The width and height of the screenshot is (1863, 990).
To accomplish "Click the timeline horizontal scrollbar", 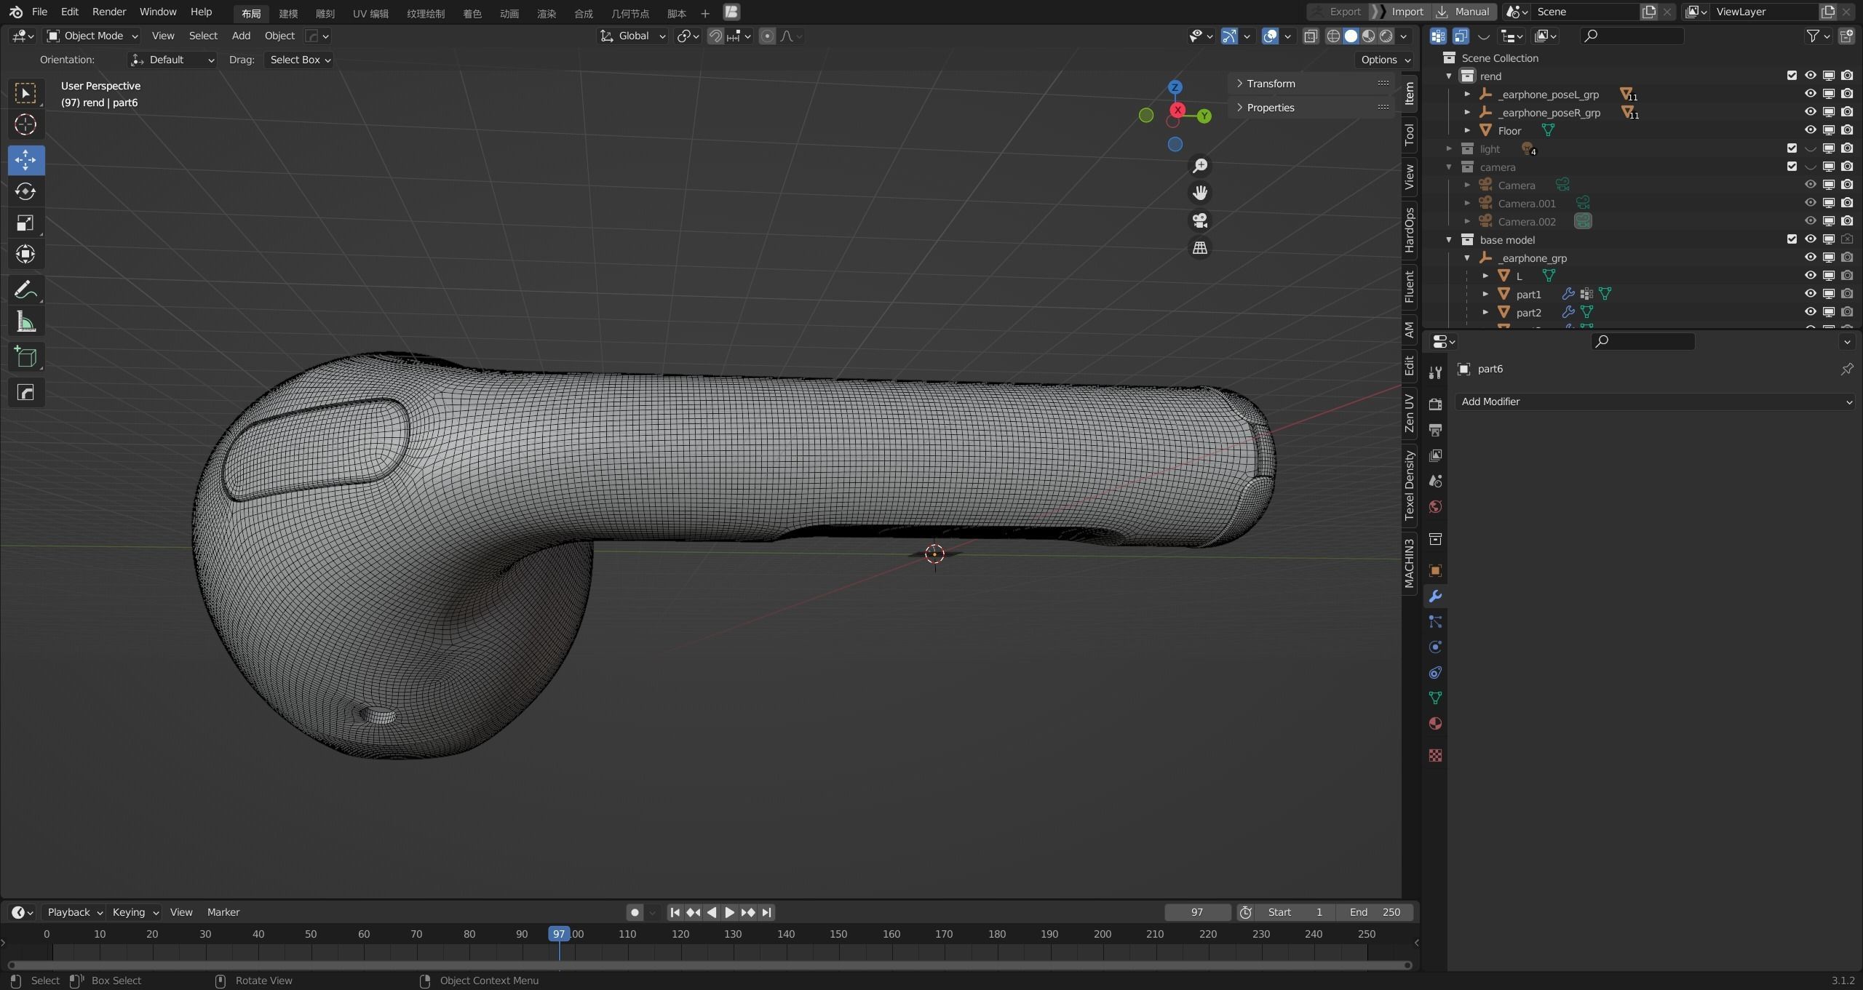I will [x=710, y=965].
